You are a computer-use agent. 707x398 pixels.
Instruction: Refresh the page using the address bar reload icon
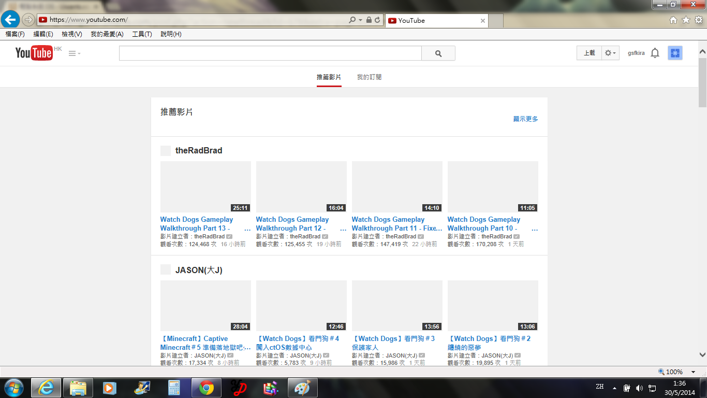[x=377, y=20]
